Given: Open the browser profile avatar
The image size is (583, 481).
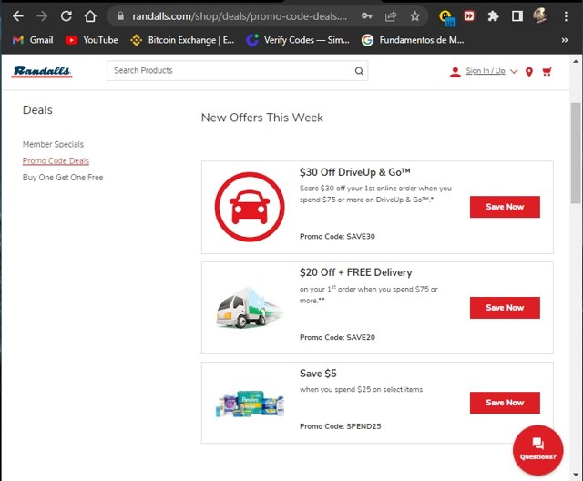Looking at the screenshot, I should pyautogui.click(x=540, y=16).
